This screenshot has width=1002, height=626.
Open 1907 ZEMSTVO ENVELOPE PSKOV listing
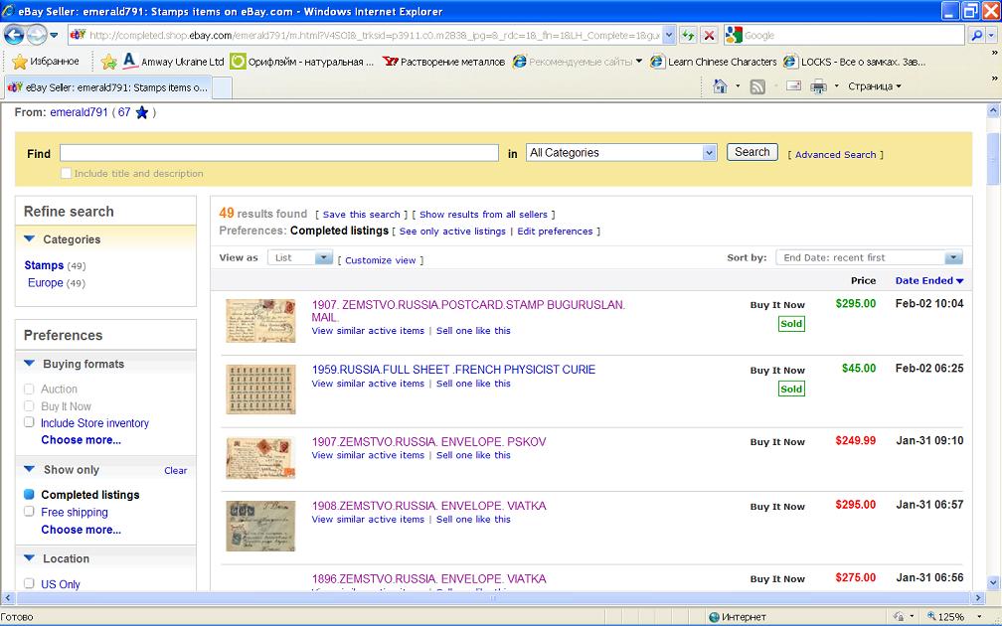point(428,441)
